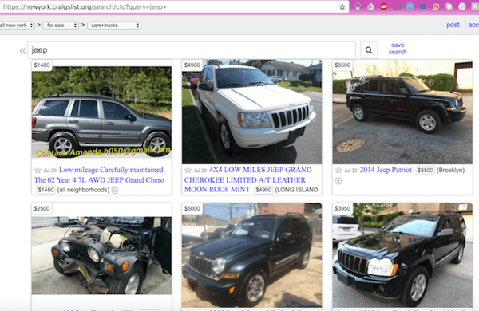Open the Google Drive extension

[x=370, y=6]
